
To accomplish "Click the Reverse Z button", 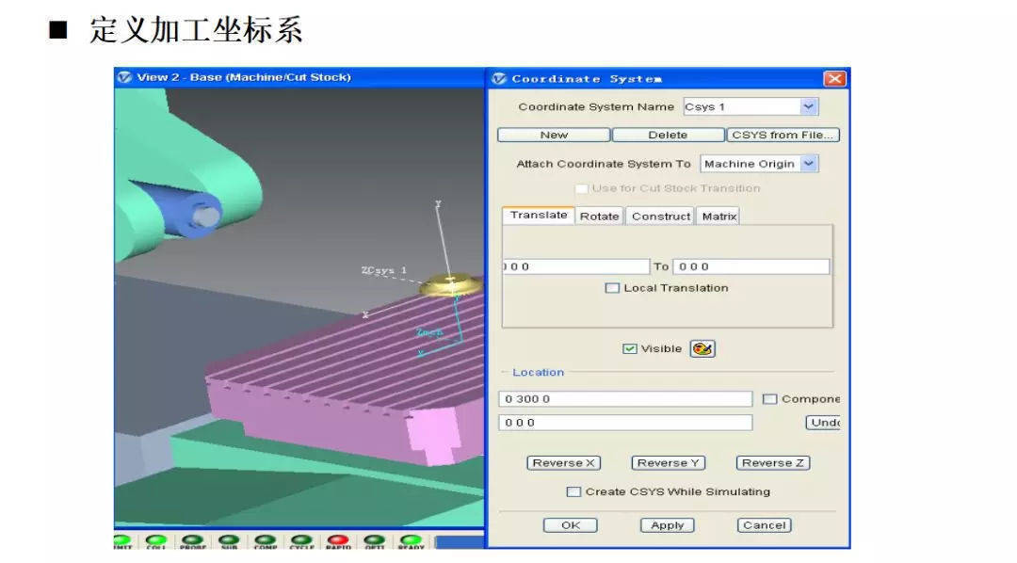I will [x=772, y=463].
